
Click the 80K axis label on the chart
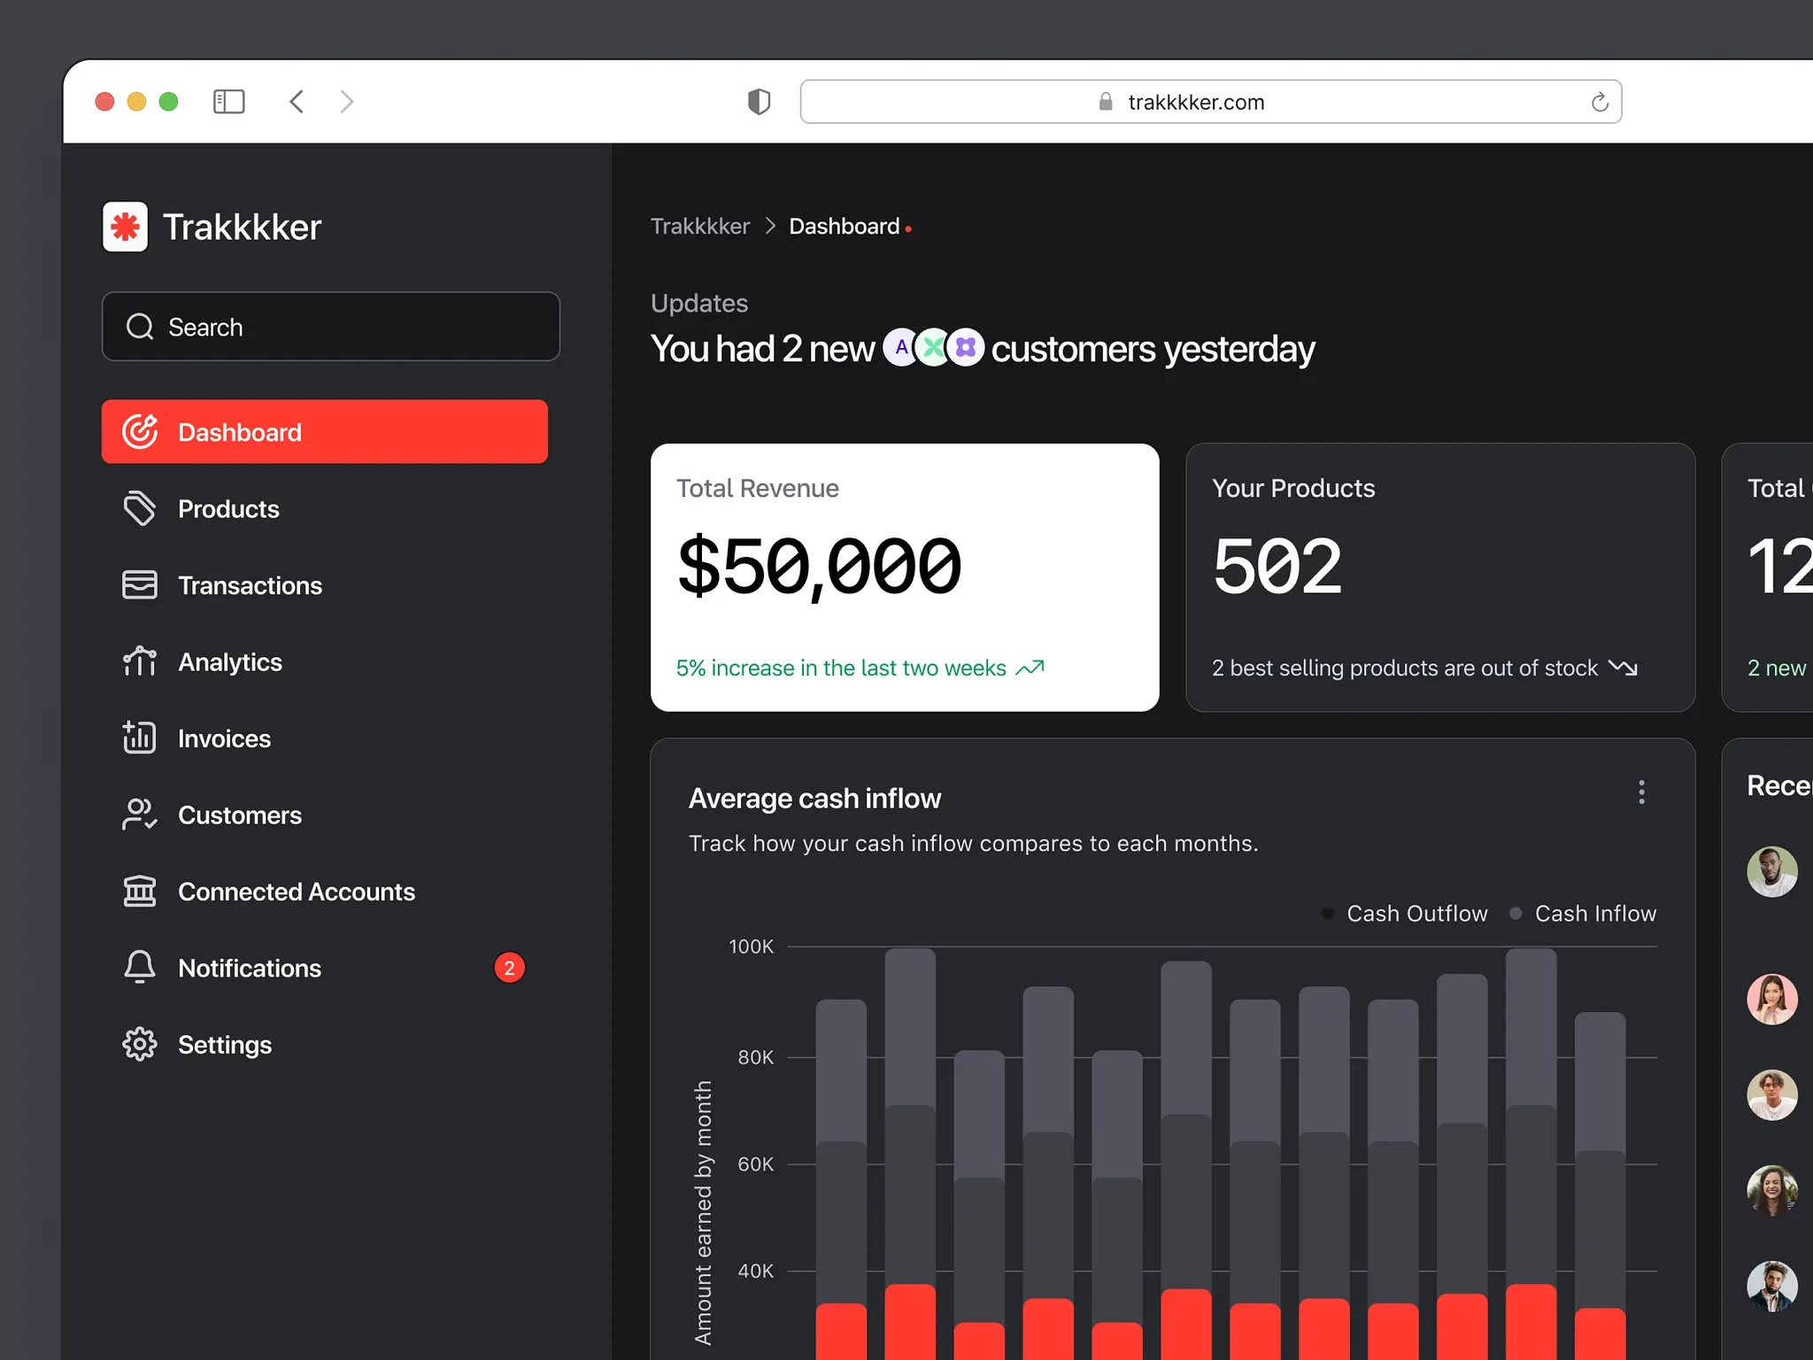coord(755,1057)
